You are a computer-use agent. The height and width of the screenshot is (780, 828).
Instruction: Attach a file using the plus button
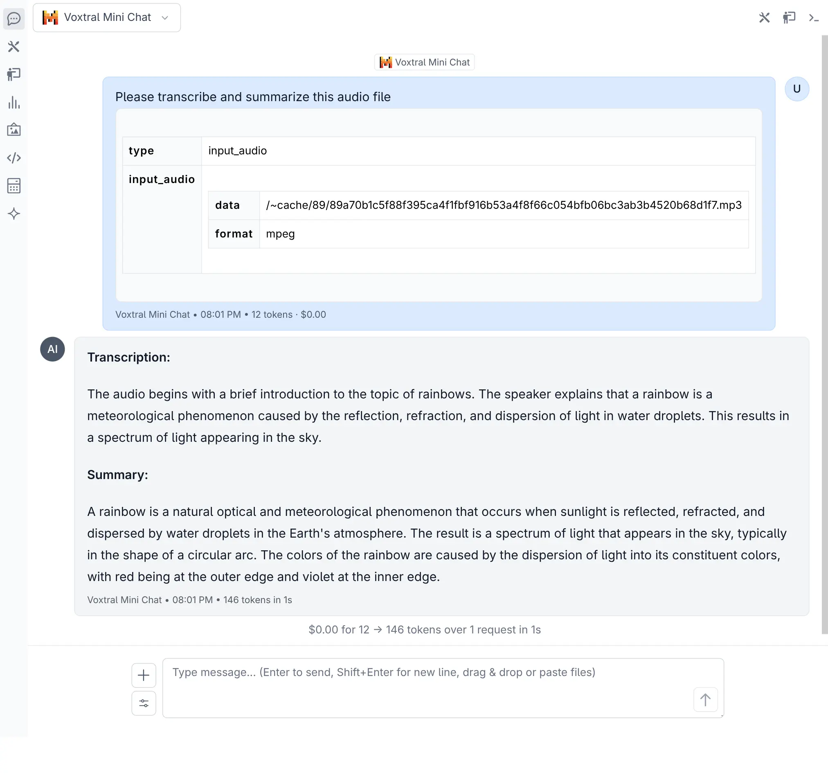[143, 675]
